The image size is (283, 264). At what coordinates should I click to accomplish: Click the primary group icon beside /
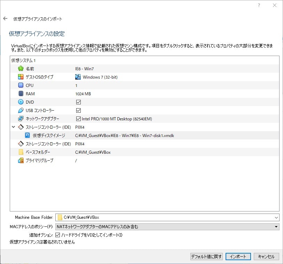pyautogui.click(x=21, y=160)
